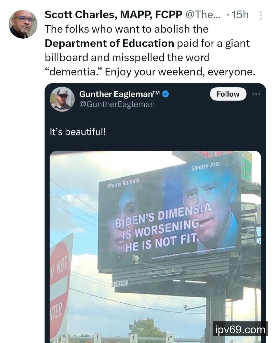Open the three-dot menu on Scott Charles's tweet
The width and height of the screenshot is (275, 343).
(260, 15)
